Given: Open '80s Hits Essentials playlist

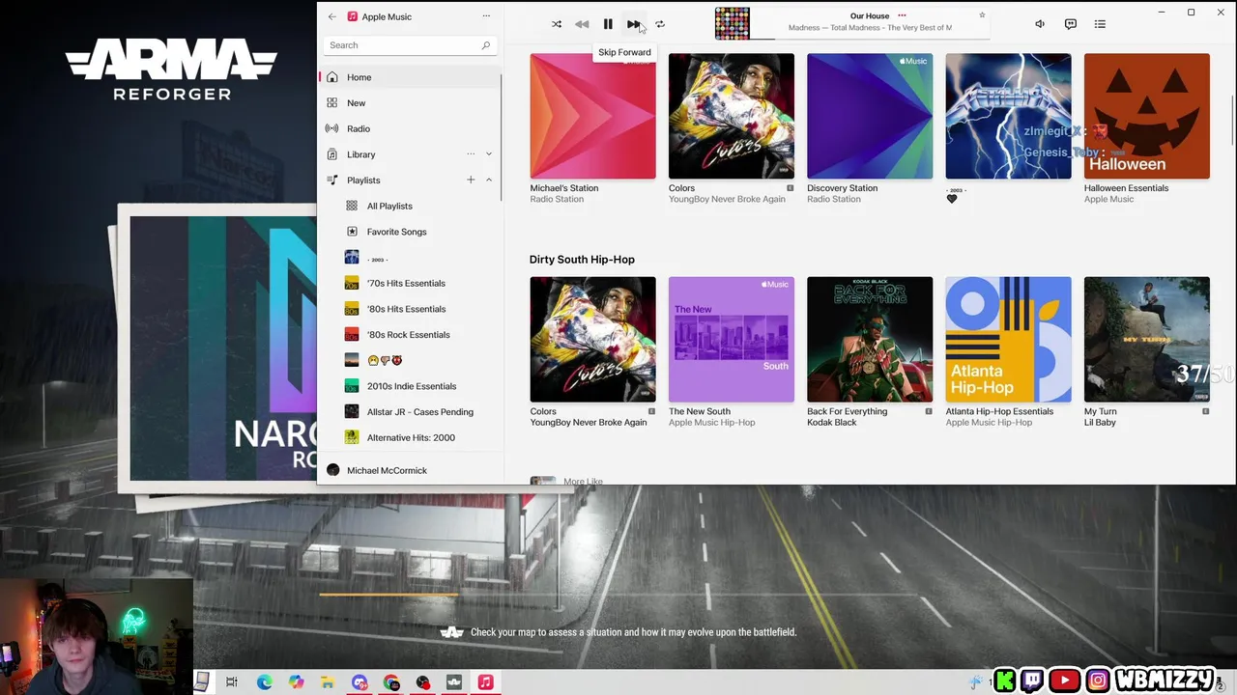Looking at the screenshot, I should point(410,309).
